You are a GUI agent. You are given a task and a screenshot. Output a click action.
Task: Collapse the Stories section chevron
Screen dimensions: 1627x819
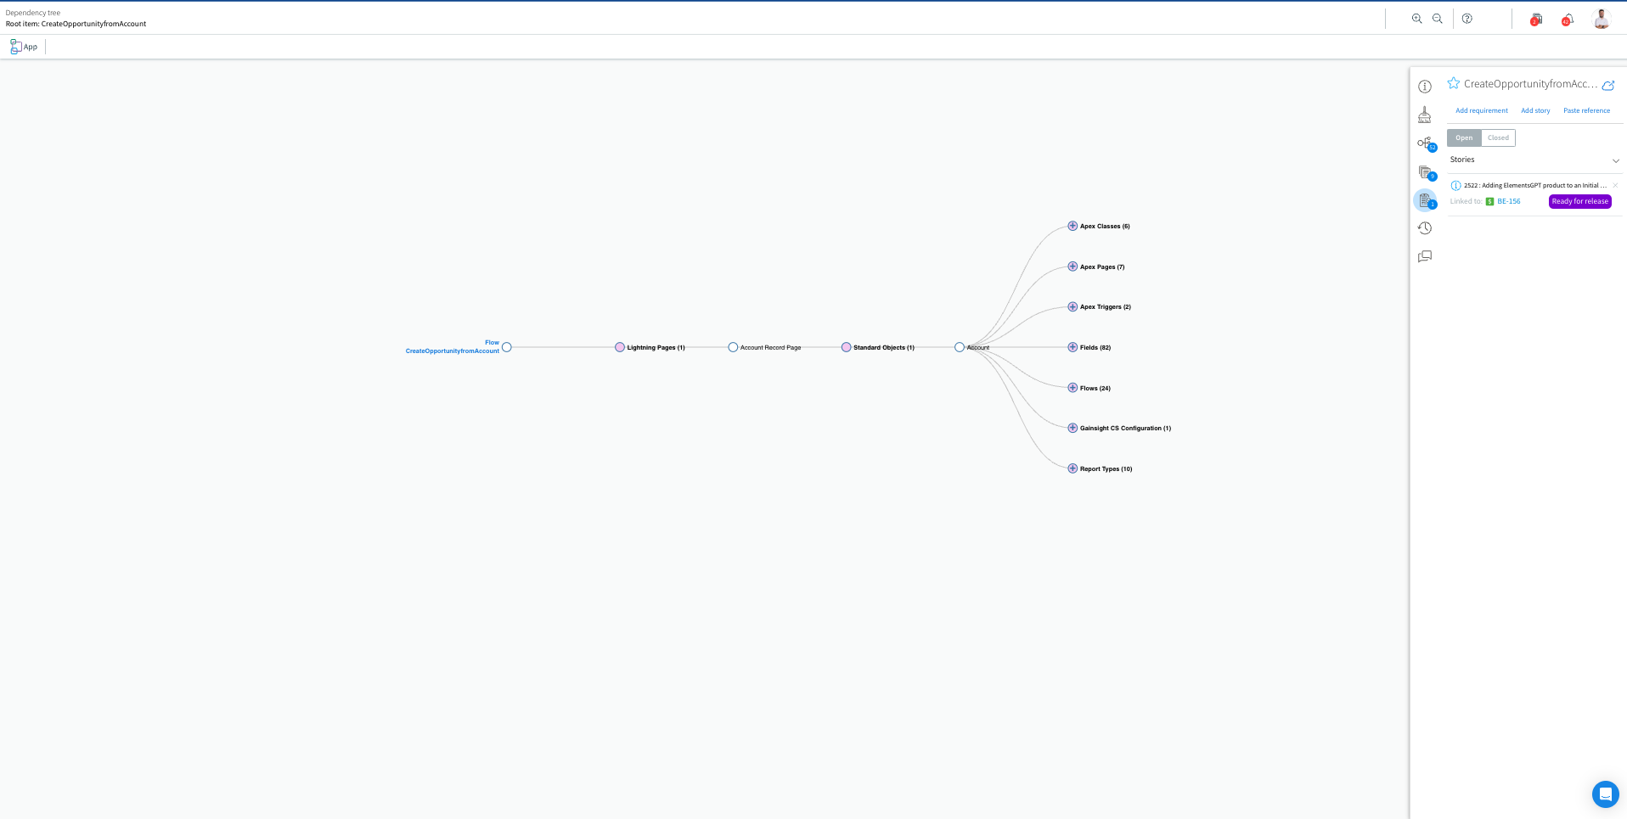[x=1616, y=160]
